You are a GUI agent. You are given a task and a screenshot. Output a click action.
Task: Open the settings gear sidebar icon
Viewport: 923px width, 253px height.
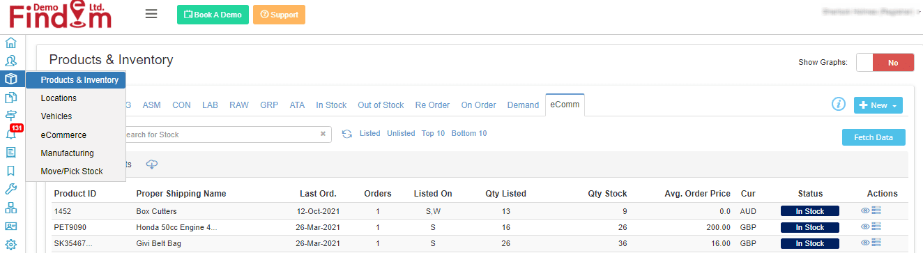(10, 245)
